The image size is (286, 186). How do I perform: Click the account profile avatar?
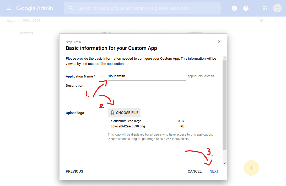click(277, 8)
